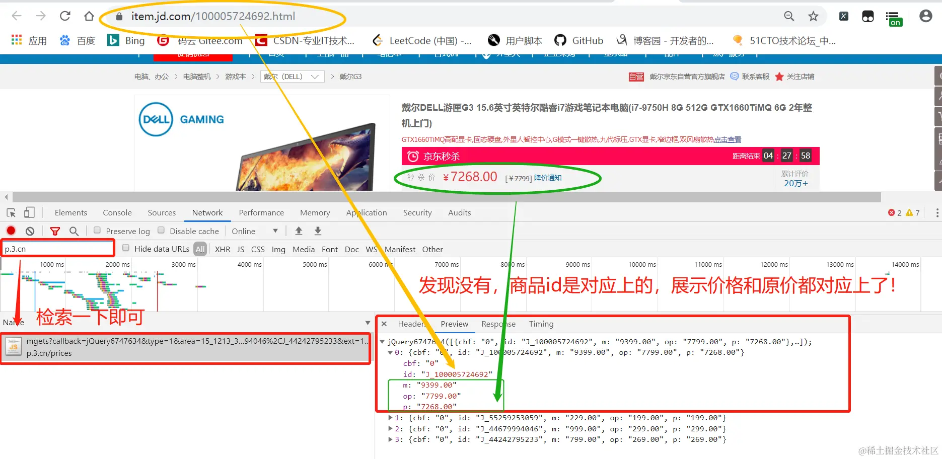This screenshot has height=459, width=942.
Task: Open the black two-eyed extension icon
Action: point(868,16)
